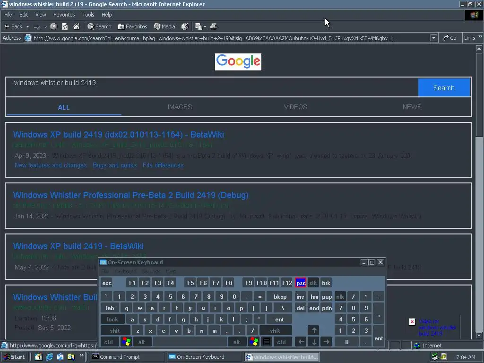Screen dimensions: 484x363
Task: Open File differences sublink
Action: 163,165
